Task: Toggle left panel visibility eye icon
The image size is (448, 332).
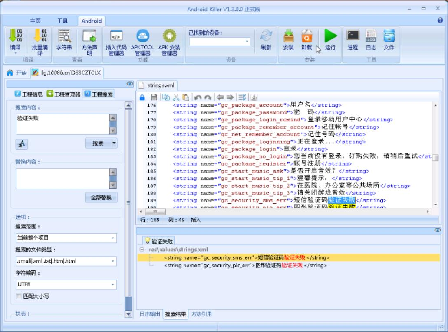Action: pos(130,84)
